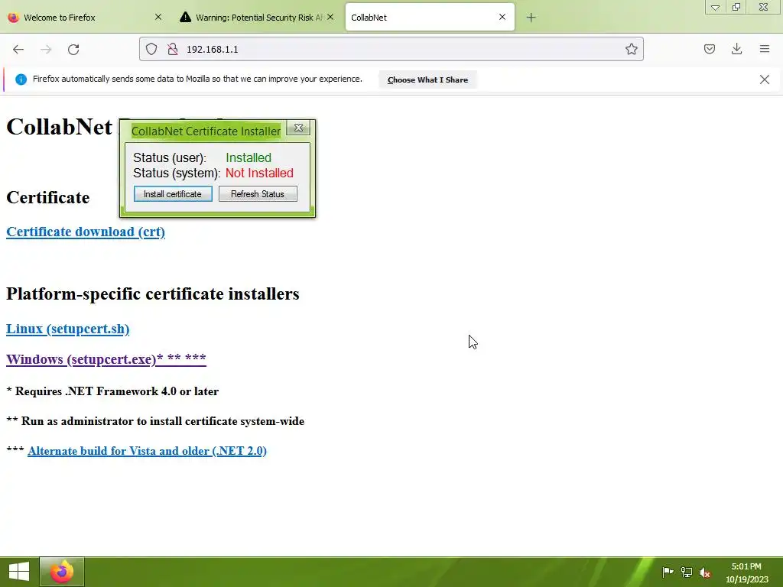The image size is (783, 587).
Task: Click the green Installed status text
Action: pos(249,157)
